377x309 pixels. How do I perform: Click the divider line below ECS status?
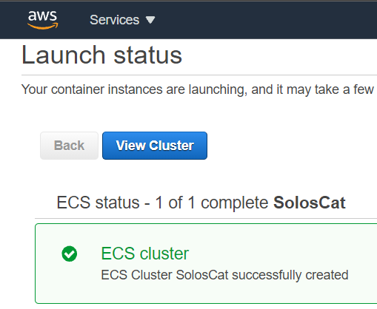point(206,218)
